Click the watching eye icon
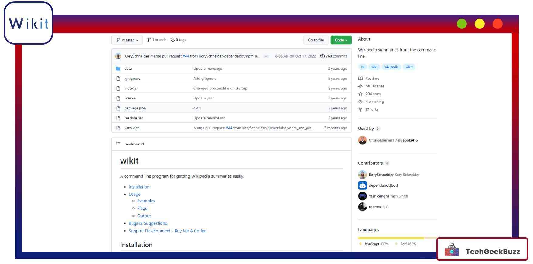Image resolution: width=533 pixels, height=264 pixels. coord(360,102)
